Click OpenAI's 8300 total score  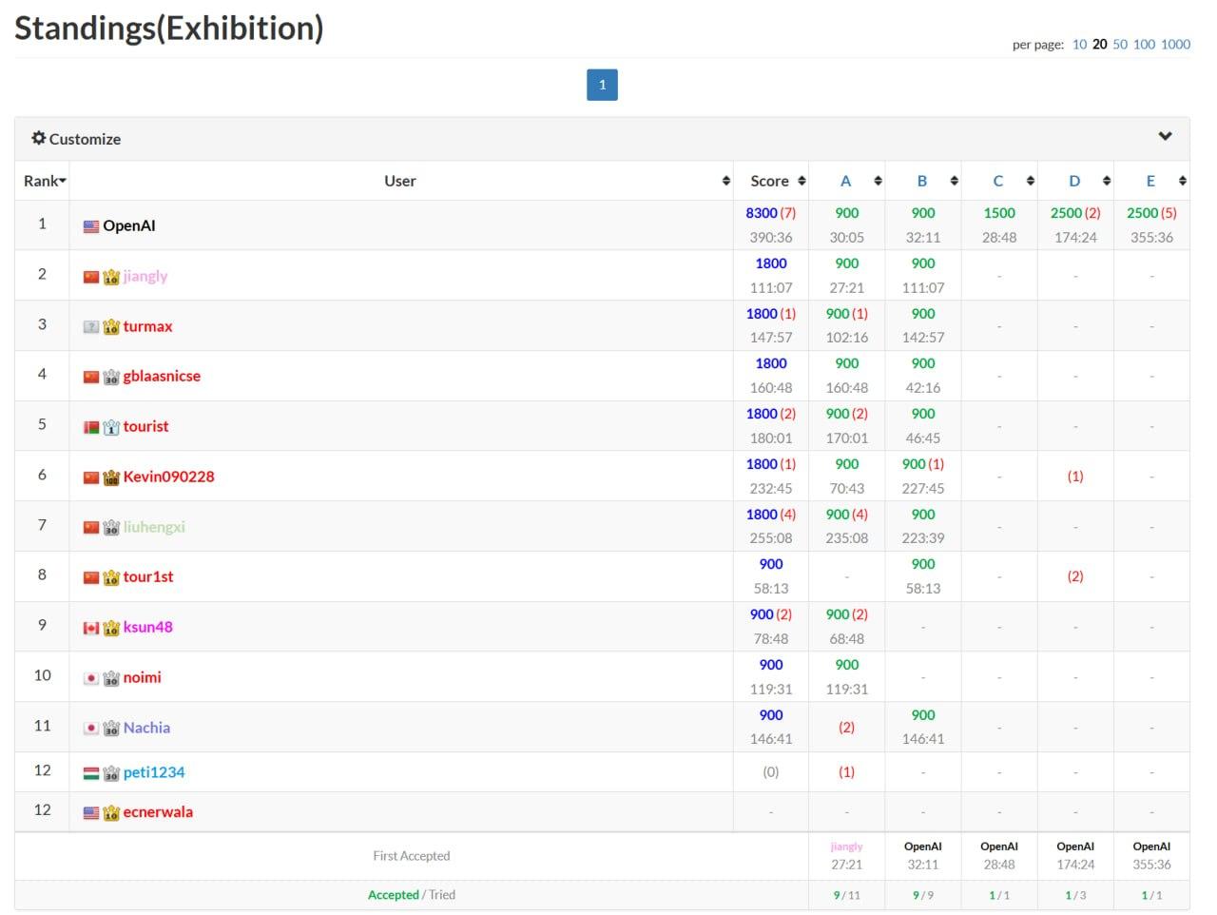point(761,213)
